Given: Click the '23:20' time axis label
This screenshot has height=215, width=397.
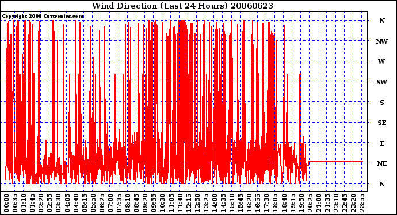Looking at the screenshot, I should [x=353, y=203].
